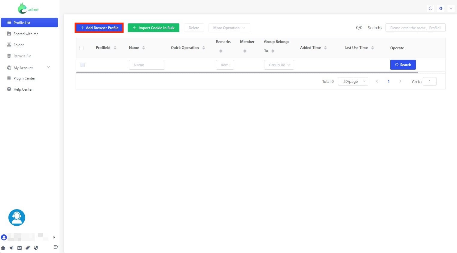Open the Group Belongs filter dropdown

(279, 65)
